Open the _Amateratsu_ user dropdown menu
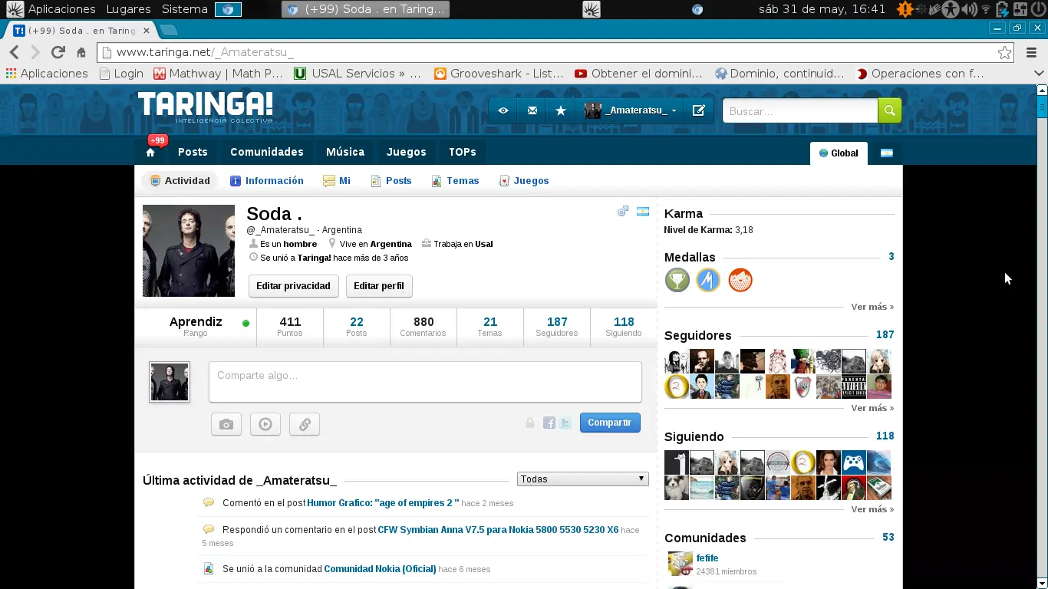The width and height of the screenshot is (1048, 589). coord(631,110)
